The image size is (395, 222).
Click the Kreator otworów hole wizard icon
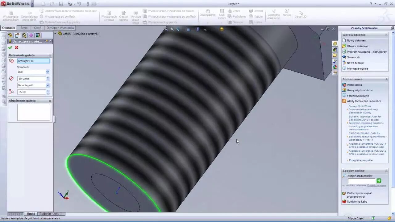[123, 13]
